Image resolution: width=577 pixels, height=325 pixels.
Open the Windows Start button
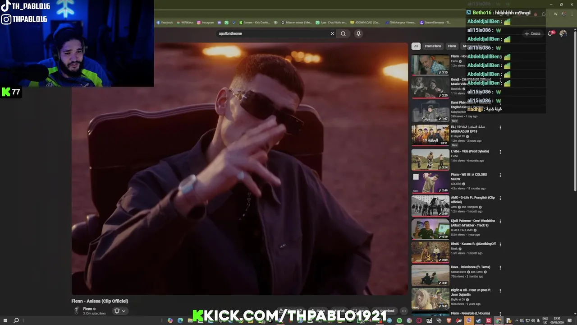pyautogui.click(x=5, y=320)
